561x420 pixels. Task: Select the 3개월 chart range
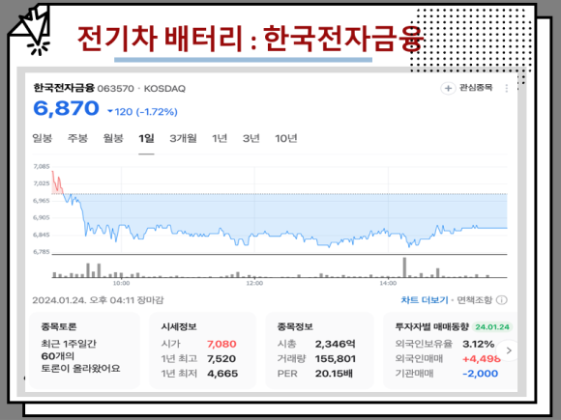[x=183, y=138]
